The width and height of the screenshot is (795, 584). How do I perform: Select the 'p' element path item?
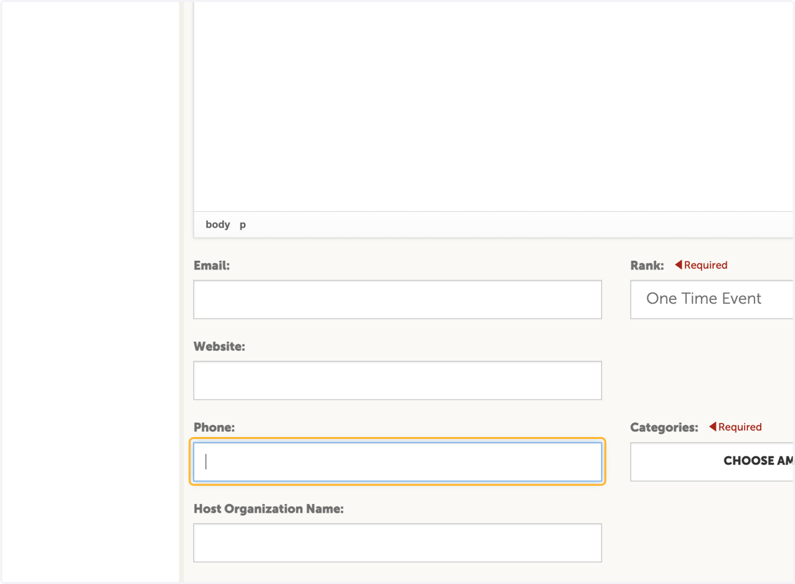click(242, 224)
